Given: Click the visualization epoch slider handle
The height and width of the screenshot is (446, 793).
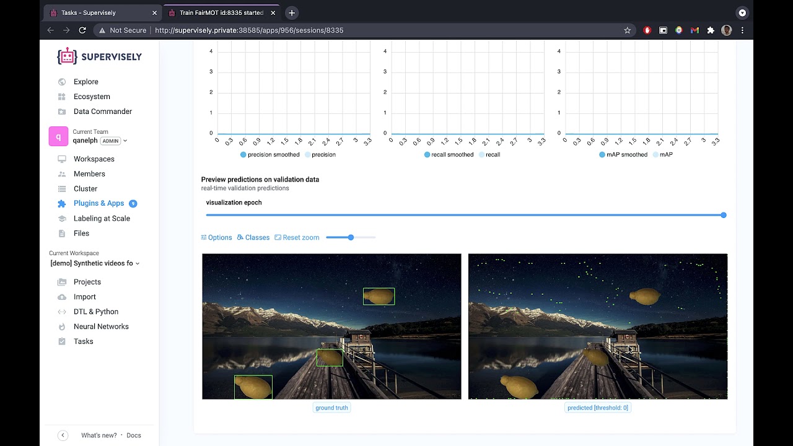Looking at the screenshot, I should coord(724,215).
